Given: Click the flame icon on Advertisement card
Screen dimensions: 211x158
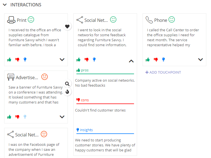Looking at the screenshot, I should [67, 92].
